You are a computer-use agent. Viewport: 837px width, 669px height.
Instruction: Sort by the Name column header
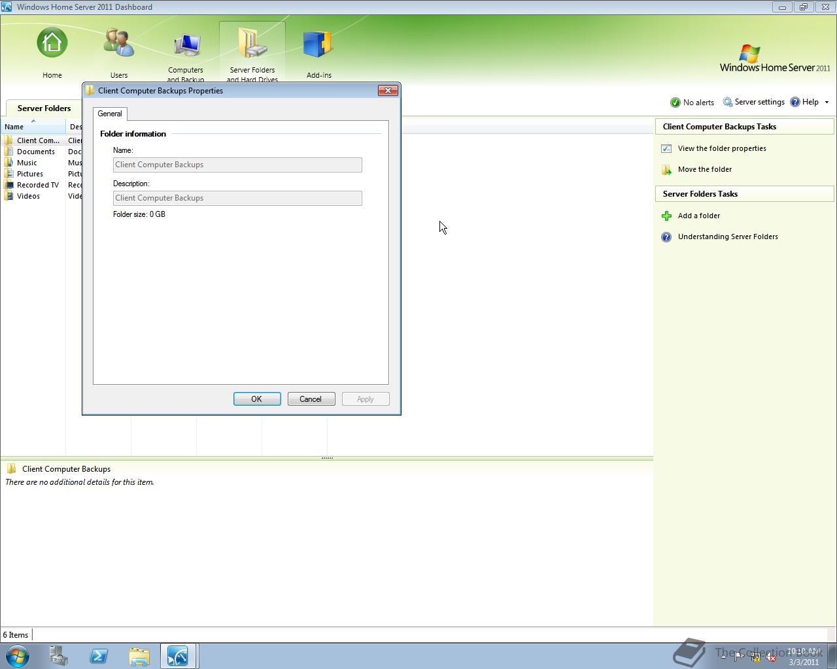coord(33,126)
